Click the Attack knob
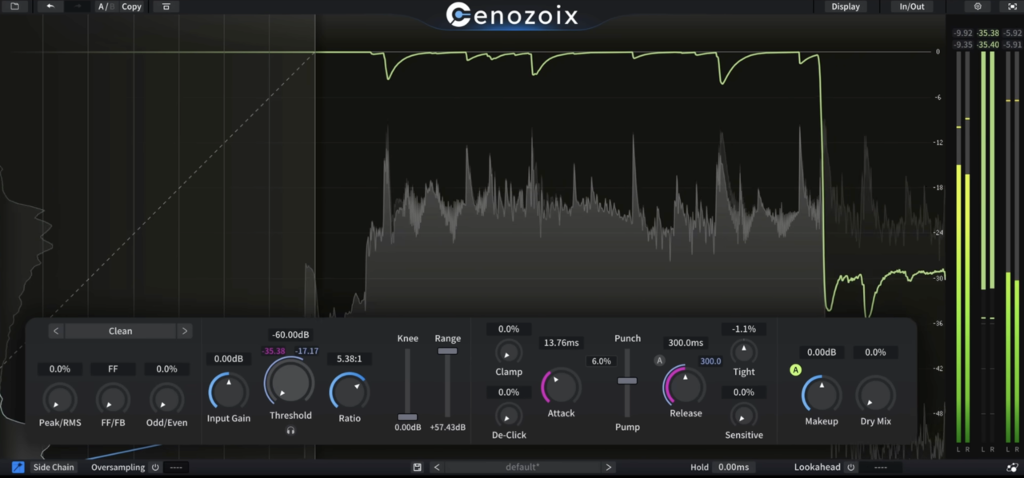Viewport: 1024px width, 478px height. (x=562, y=387)
